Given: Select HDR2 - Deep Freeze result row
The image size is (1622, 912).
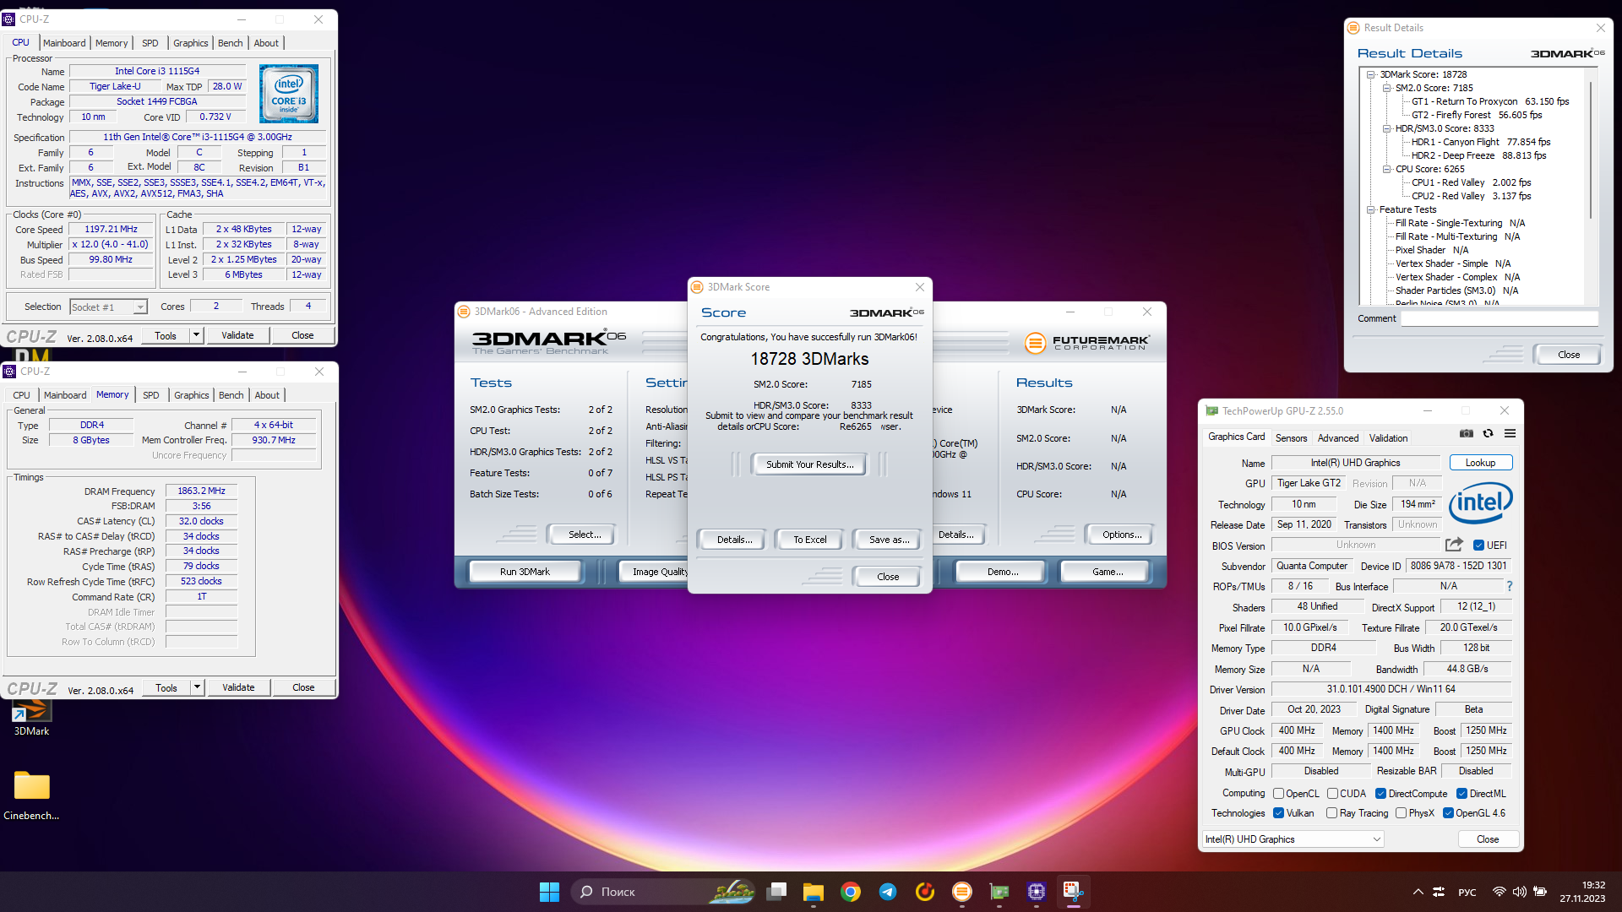Looking at the screenshot, I should 1478,155.
